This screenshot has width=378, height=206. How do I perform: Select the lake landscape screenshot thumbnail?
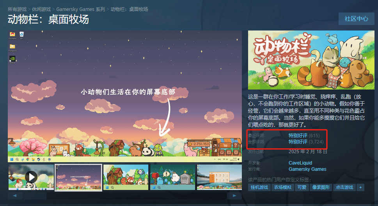pyautogui.click(x=219, y=177)
